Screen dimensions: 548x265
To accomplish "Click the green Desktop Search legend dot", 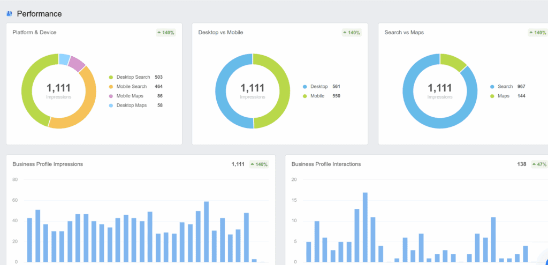I will pos(111,78).
